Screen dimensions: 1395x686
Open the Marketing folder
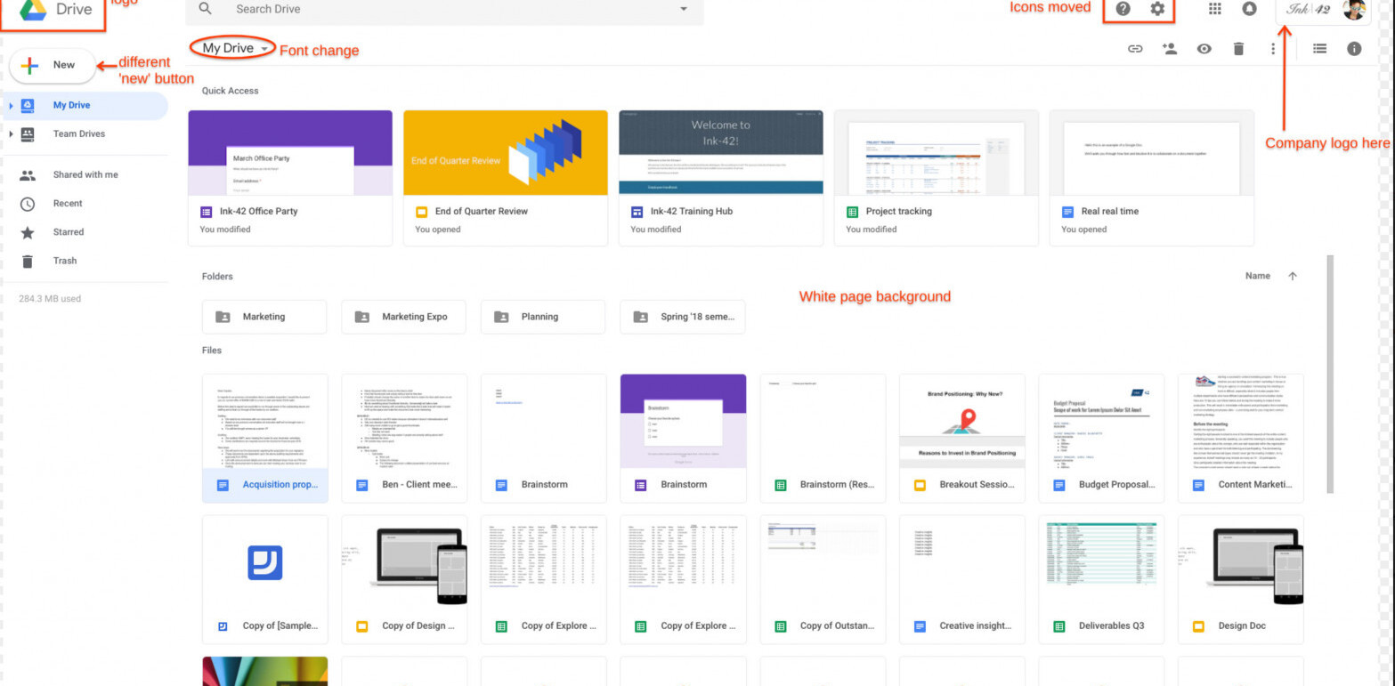click(264, 317)
